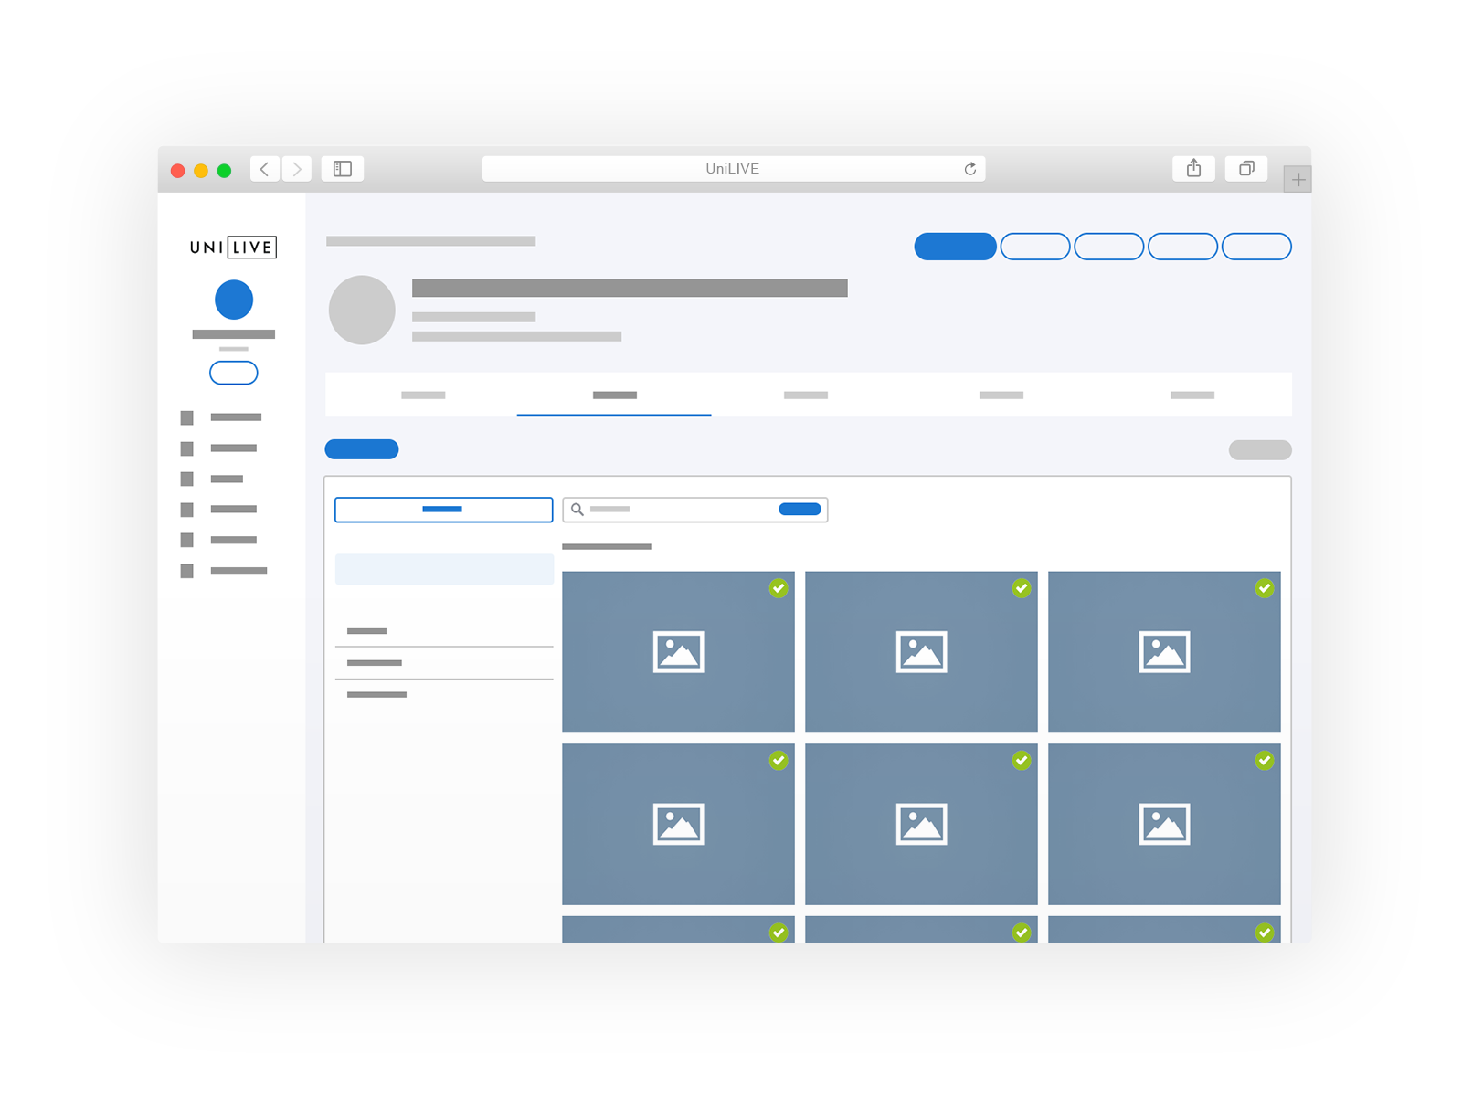Click the blue pill button below tabs
This screenshot has height=1096, width=1462.
pyautogui.click(x=362, y=449)
